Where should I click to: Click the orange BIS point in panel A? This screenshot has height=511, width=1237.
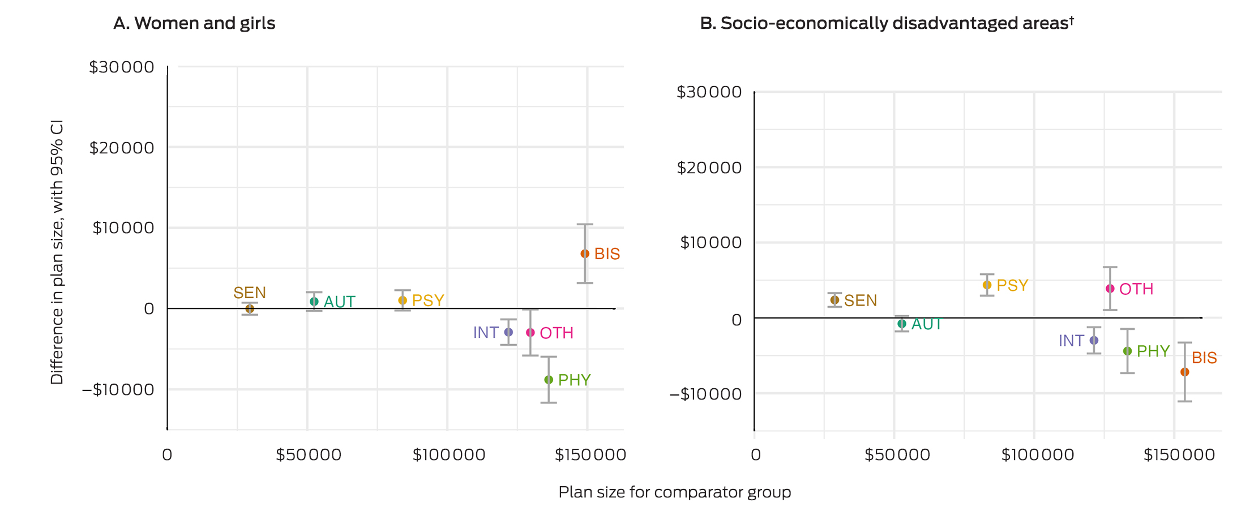click(x=585, y=254)
